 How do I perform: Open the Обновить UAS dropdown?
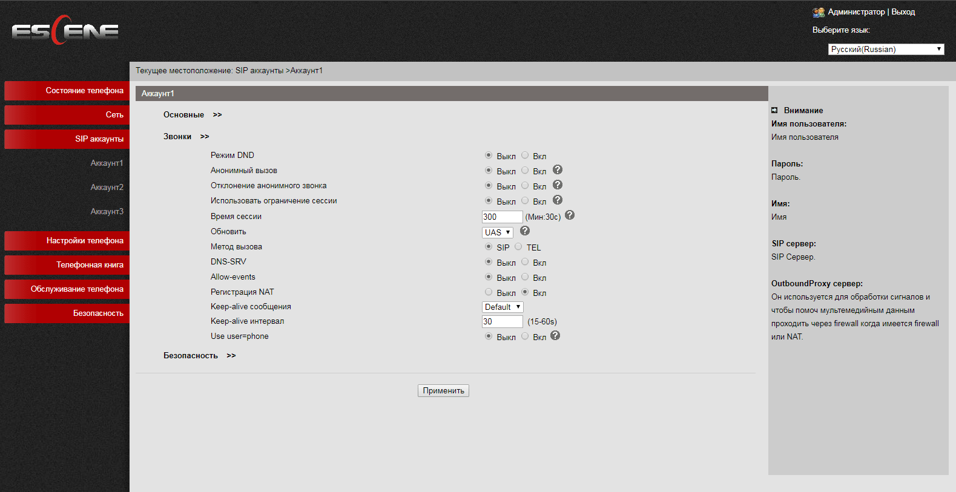pos(498,232)
